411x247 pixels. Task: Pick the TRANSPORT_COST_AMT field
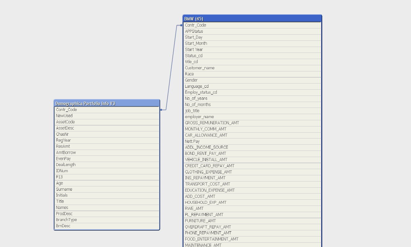pos(252,184)
